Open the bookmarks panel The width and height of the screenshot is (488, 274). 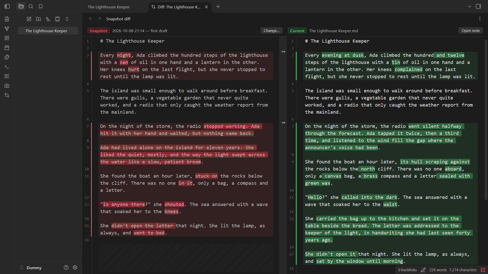(x=41, y=6)
